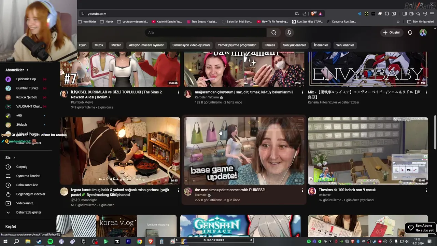The image size is (437, 246).
Task: Expand the Abonelikler section chevron
Action: tap(28, 70)
